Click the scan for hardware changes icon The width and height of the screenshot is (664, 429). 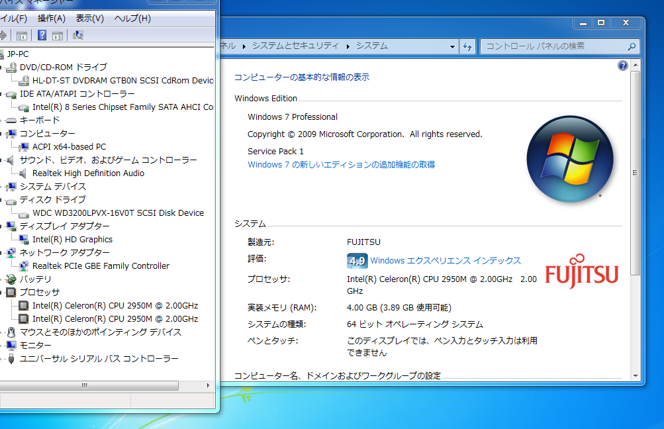pos(78,35)
